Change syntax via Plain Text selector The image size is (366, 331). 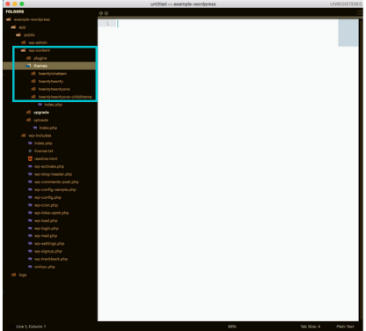click(345, 327)
